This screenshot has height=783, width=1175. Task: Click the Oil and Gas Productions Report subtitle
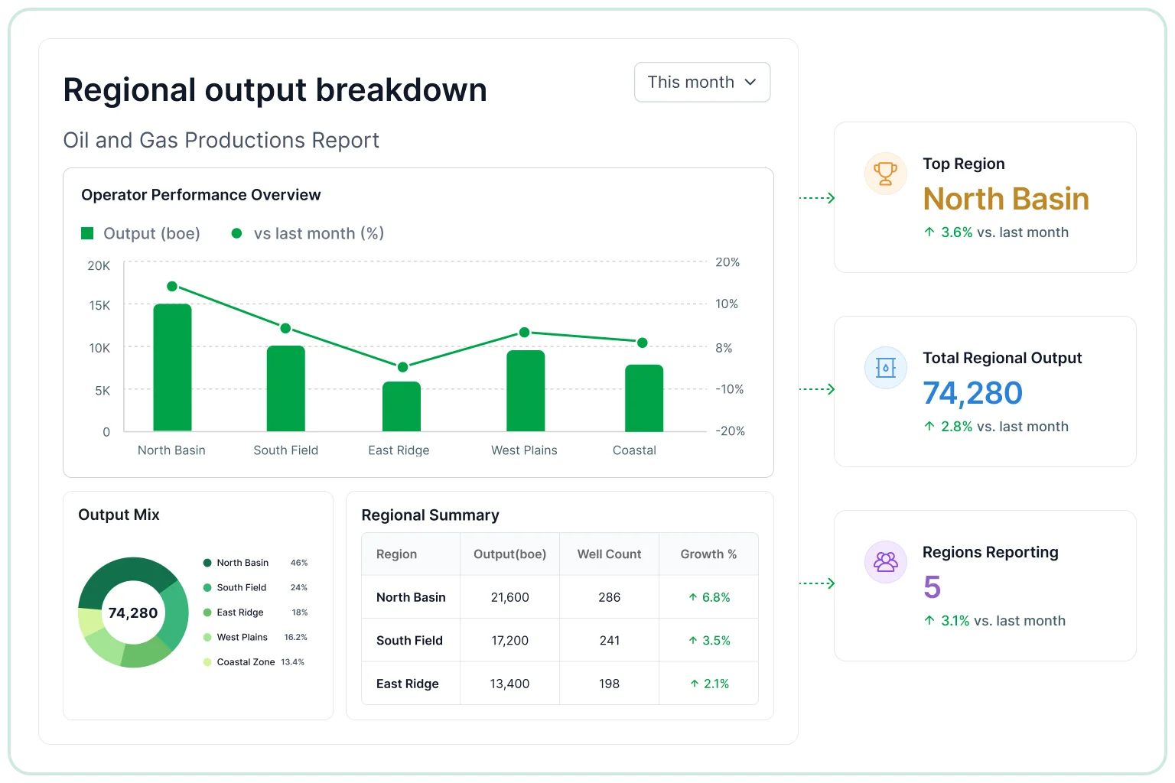click(x=221, y=141)
